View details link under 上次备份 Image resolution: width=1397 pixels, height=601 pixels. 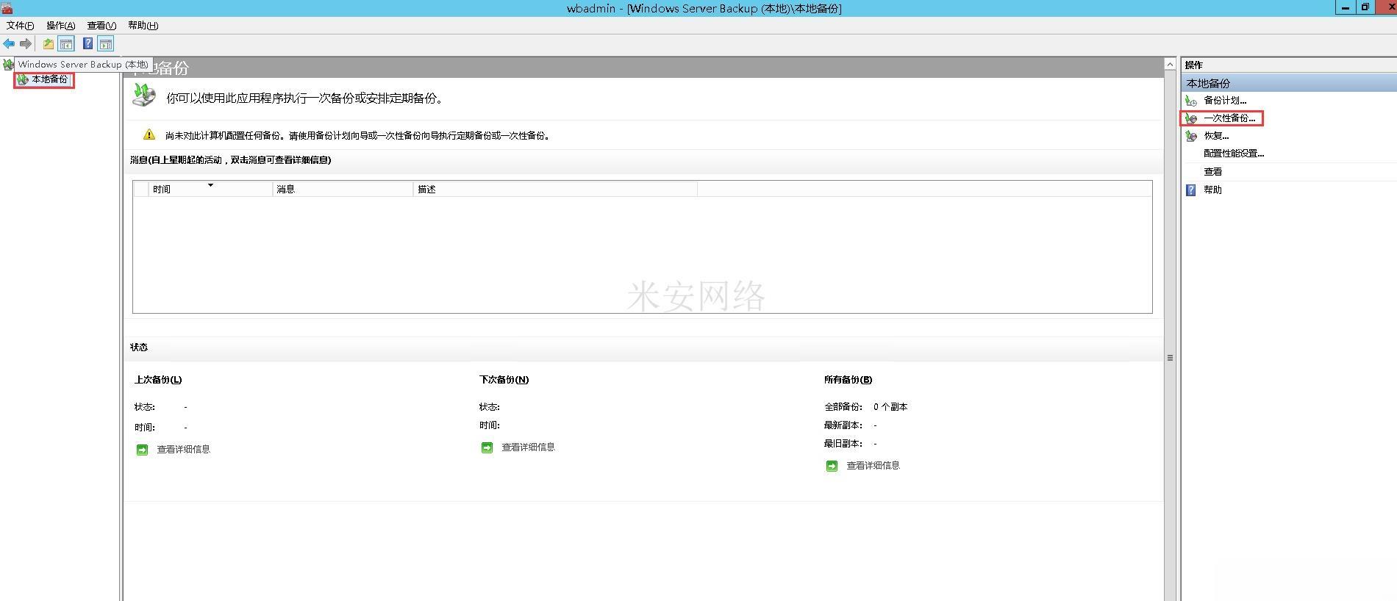184,450
